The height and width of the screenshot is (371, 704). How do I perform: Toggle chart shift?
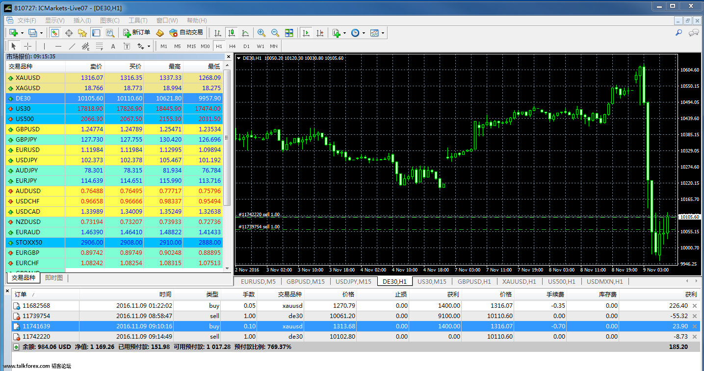click(320, 33)
